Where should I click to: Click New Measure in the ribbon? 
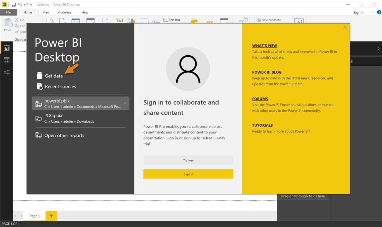point(268,20)
